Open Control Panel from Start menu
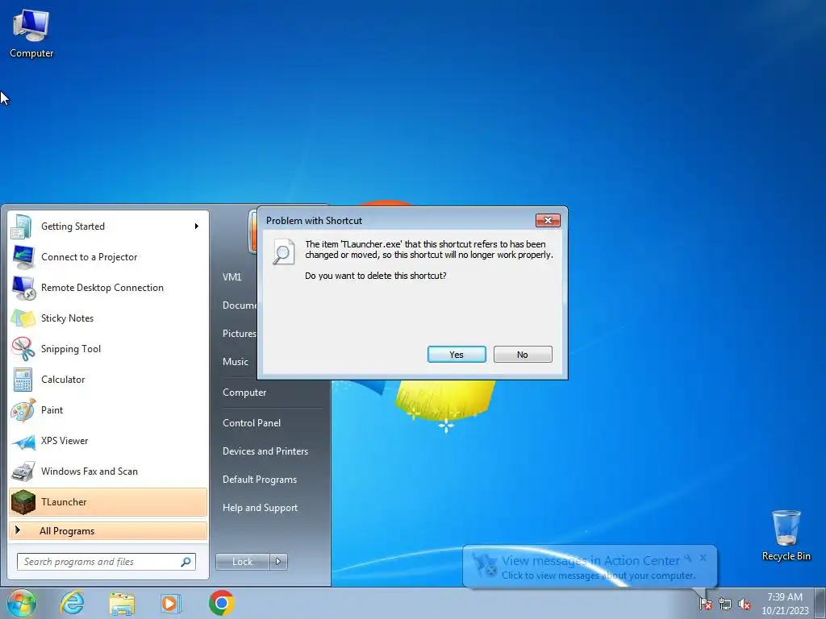 point(252,423)
